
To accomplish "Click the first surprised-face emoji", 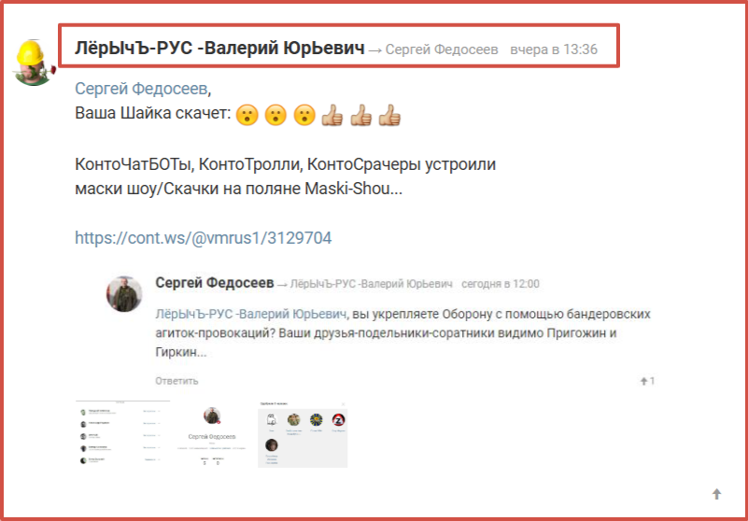I will tap(247, 115).
